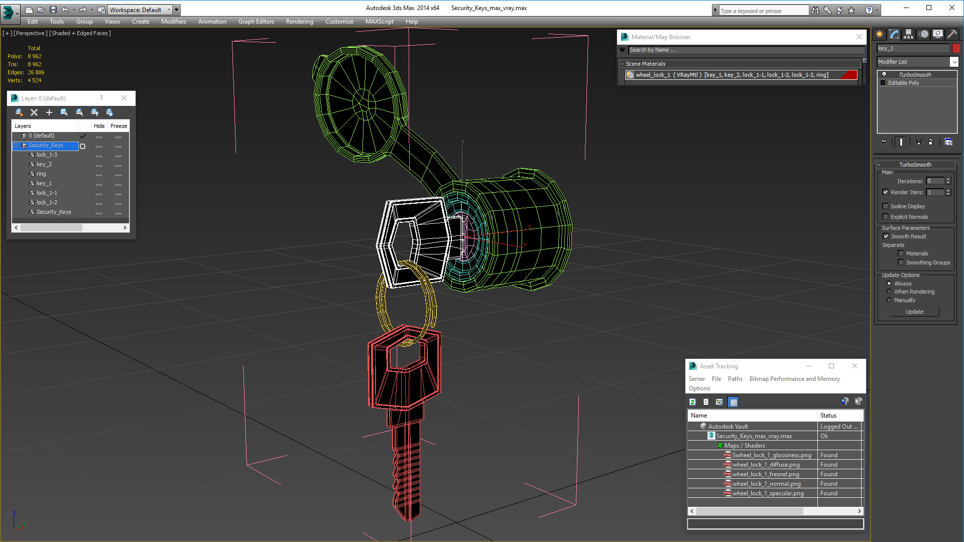Open the Modifier List dropdown
This screenshot has width=964, height=542.
click(x=954, y=62)
